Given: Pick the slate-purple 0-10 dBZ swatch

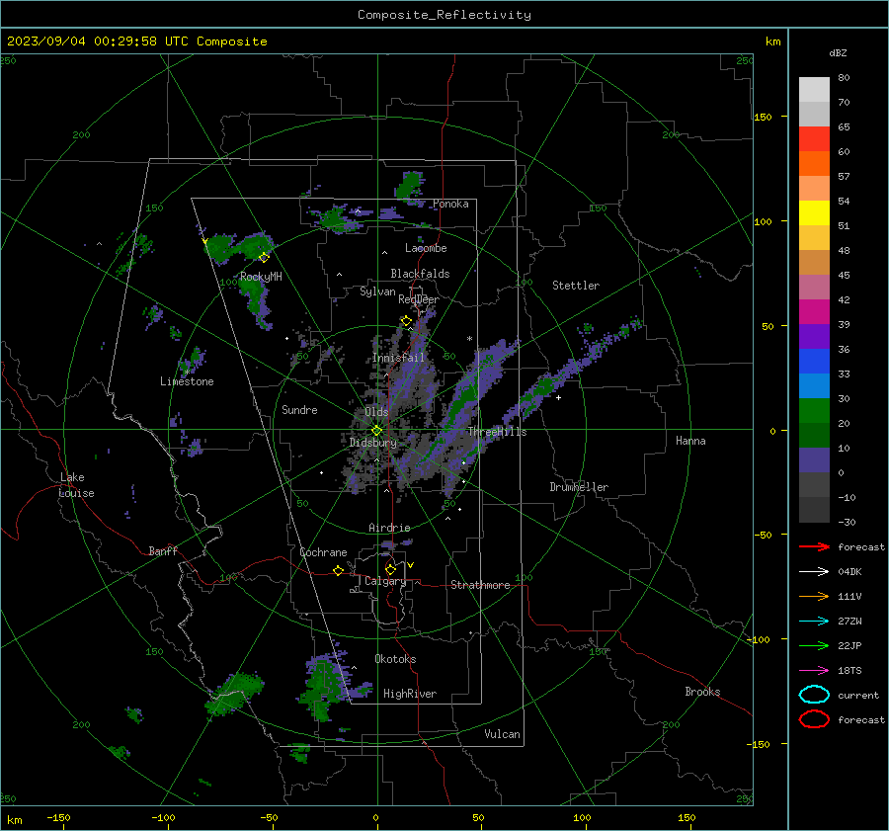Looking at the screenshot, I should click(814, 460).
